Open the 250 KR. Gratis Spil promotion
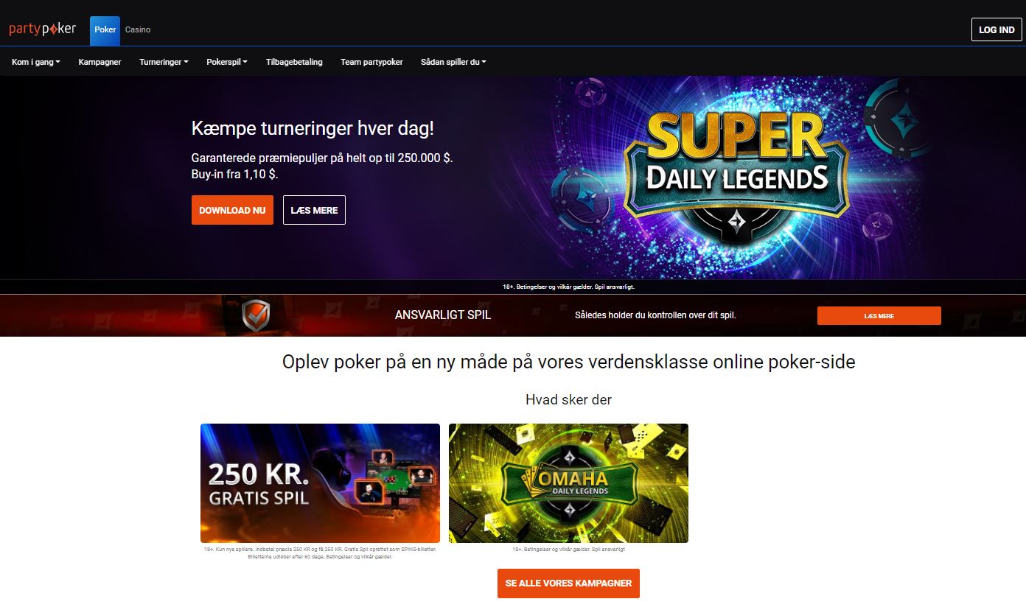The height and width of the screenshot is (610, 1026). pos(320,483)
